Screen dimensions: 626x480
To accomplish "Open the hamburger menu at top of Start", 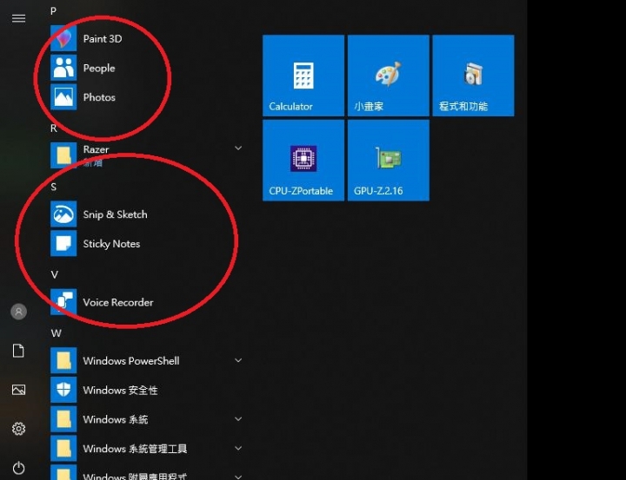I will (x=18, y=18).
